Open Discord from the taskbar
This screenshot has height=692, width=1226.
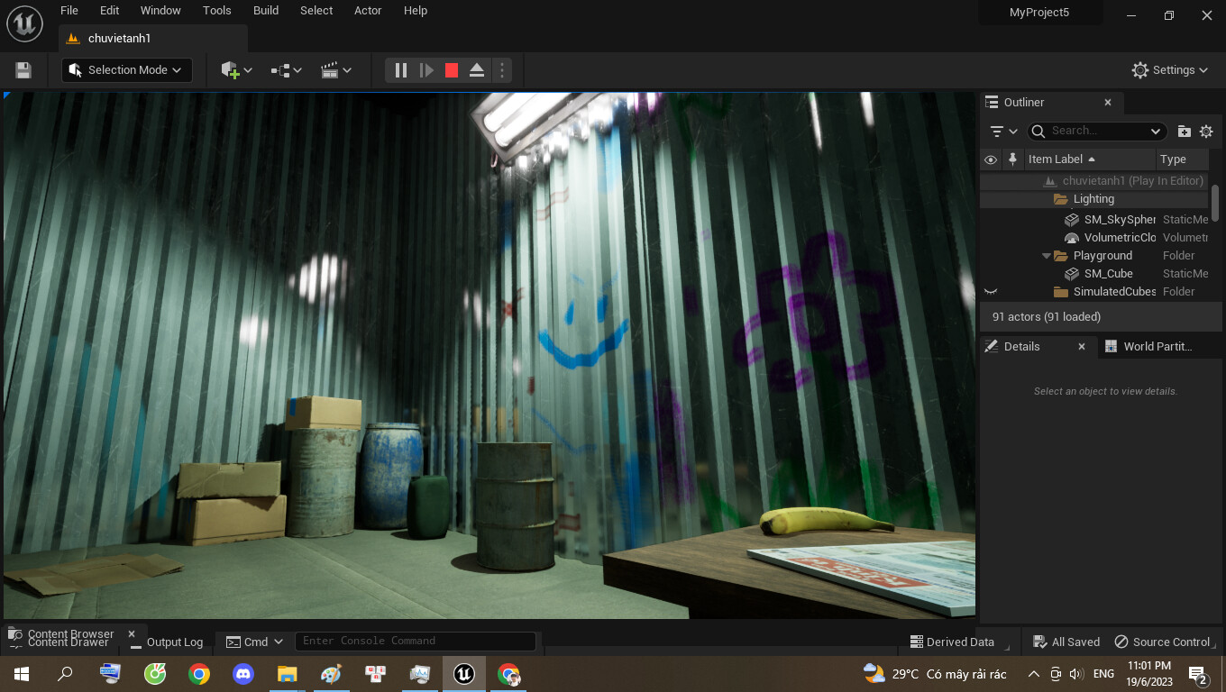point(243,674)
